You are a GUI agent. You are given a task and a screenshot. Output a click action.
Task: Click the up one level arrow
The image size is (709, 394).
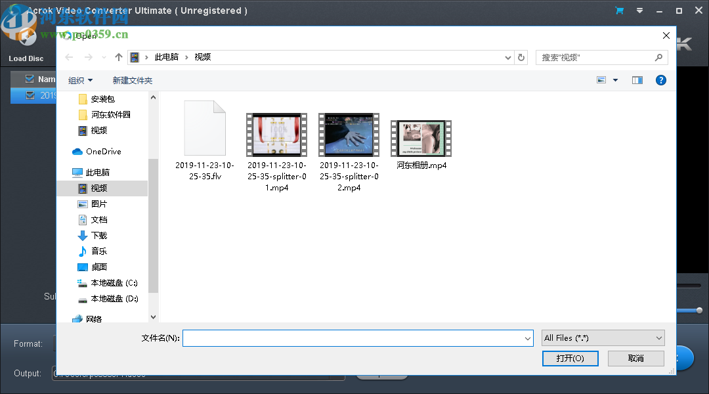[119, 57]
